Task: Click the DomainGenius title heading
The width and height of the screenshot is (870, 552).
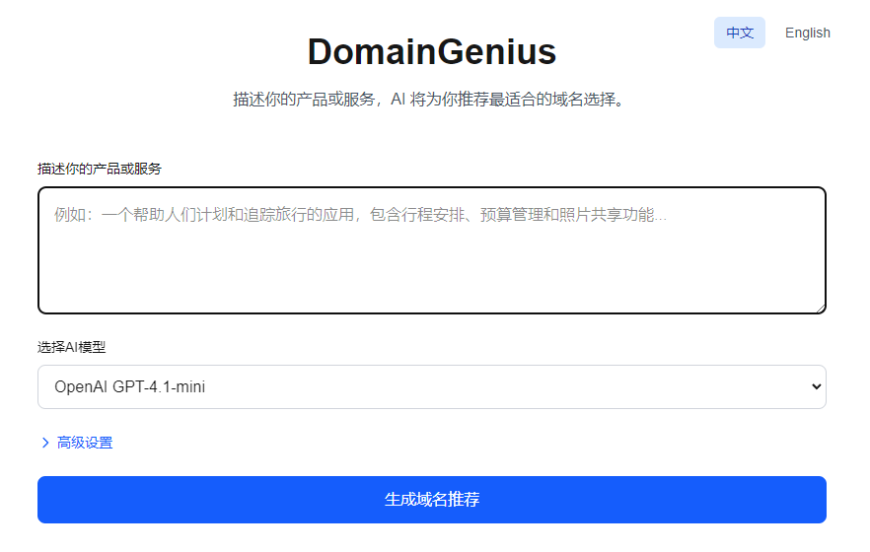Action: pyautogui.click(x=432, y=51)
